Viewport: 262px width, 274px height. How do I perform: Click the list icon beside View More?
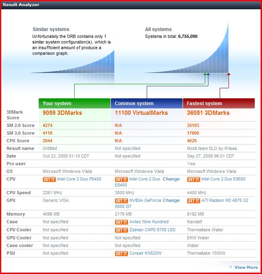pyautogui.click(x=231, y=267)
